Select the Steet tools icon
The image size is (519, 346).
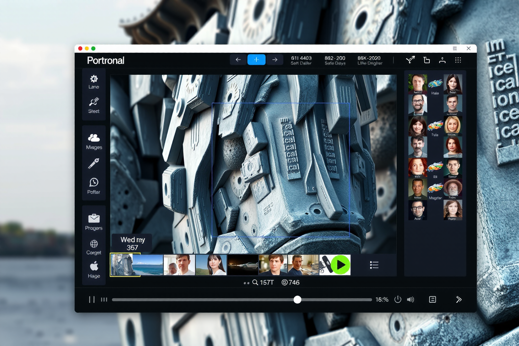(94, 102)
